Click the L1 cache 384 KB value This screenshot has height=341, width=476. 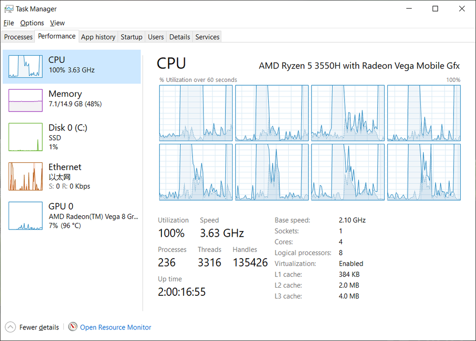349,274
